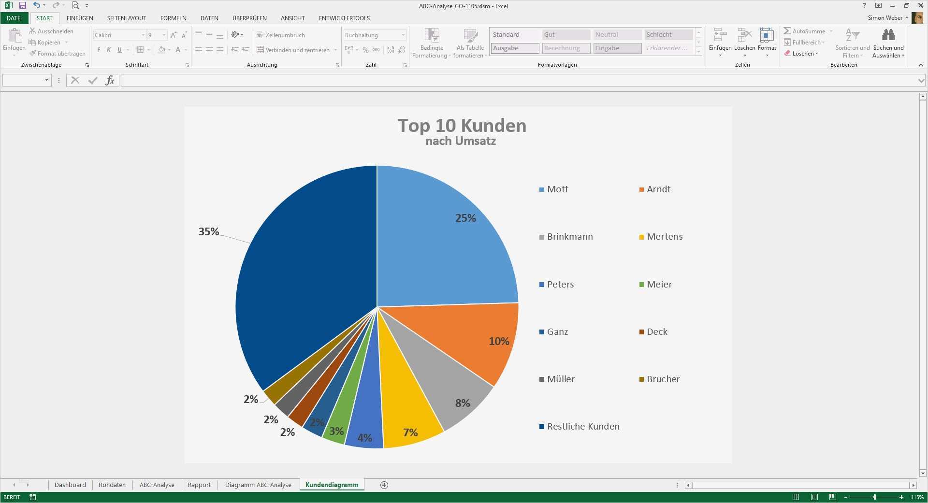Select the Format übertragen (Format Painter) tool
This screenshot has width=928, height=503.
tap(58, 53)
